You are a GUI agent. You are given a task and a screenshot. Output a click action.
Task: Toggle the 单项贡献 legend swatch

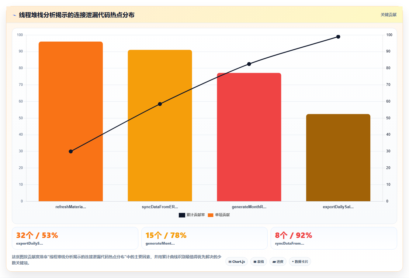[x=211, y=215]
